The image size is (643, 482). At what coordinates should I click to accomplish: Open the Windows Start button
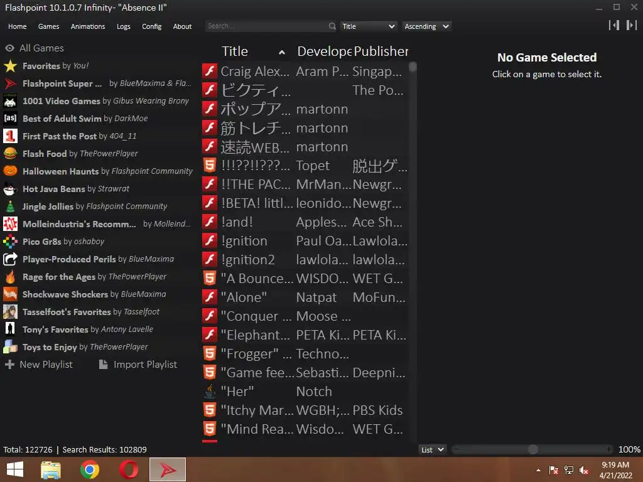point(15,469)
